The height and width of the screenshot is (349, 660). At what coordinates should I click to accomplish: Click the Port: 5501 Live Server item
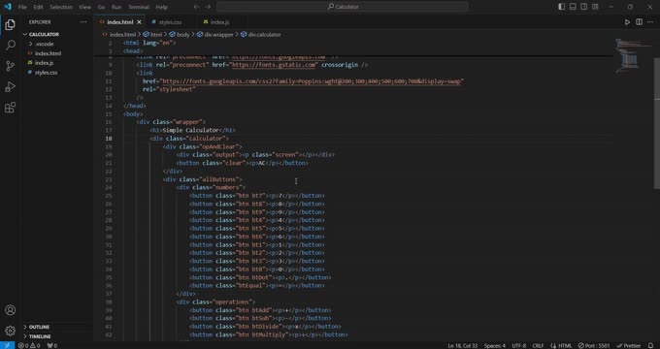pyautogui.click(x=594, y=346)
